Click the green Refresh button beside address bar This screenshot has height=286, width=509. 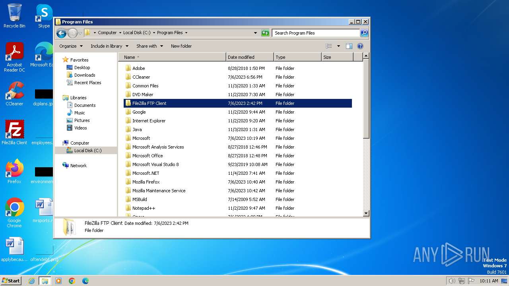pos(265,33)
